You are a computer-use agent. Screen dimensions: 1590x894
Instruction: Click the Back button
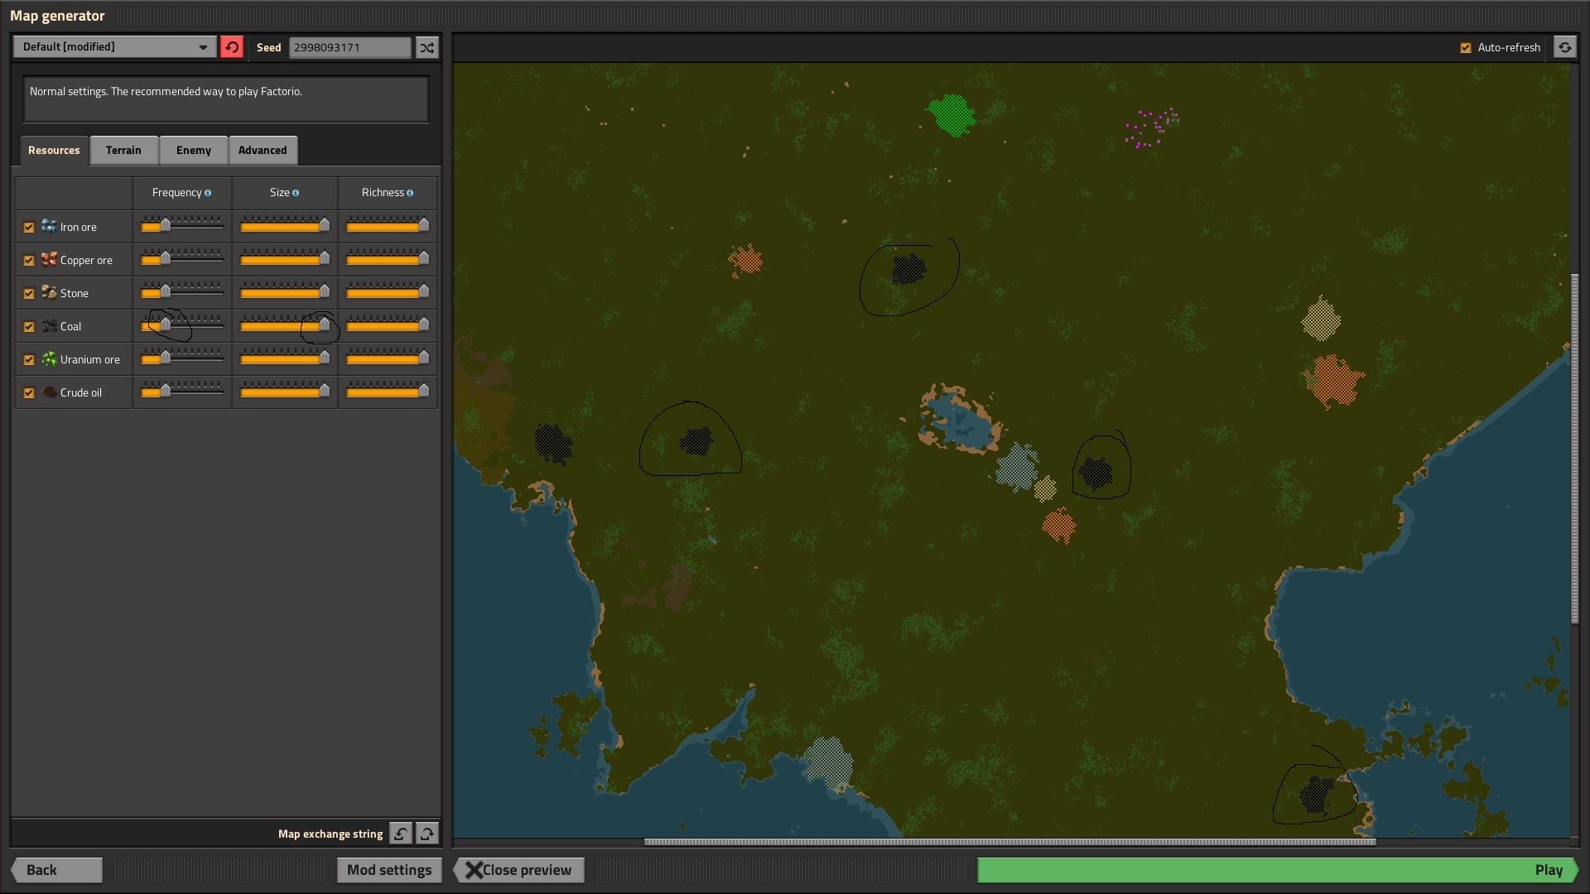click(56, 870)
